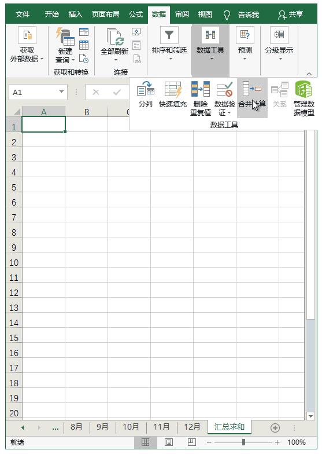Click the 新建查询 new query icon
The width and height of the screenshot is (322, 454).
65,37
